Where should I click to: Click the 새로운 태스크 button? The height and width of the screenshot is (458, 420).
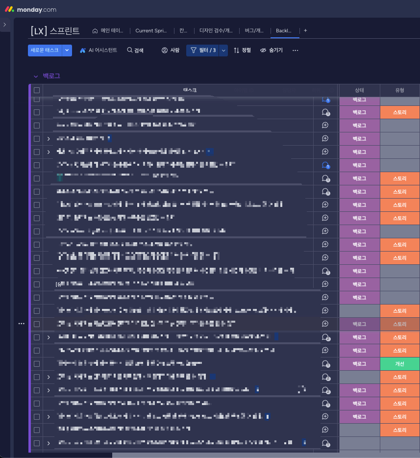(44, 50)
